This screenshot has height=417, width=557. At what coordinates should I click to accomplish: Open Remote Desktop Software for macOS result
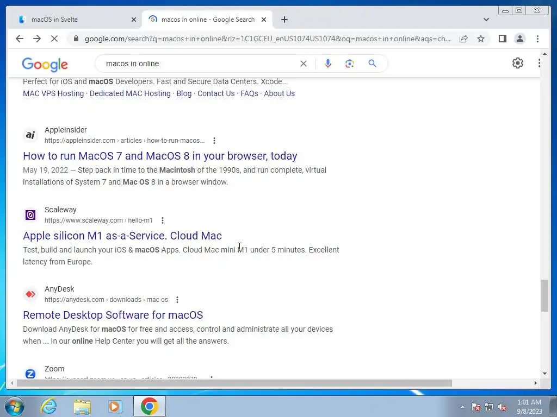113,315
